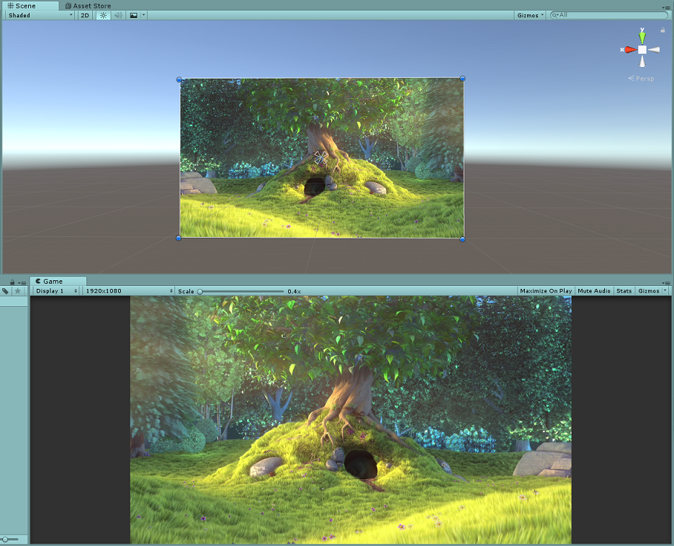Toggle scene lighting sun icon

(x=103, y=15)
